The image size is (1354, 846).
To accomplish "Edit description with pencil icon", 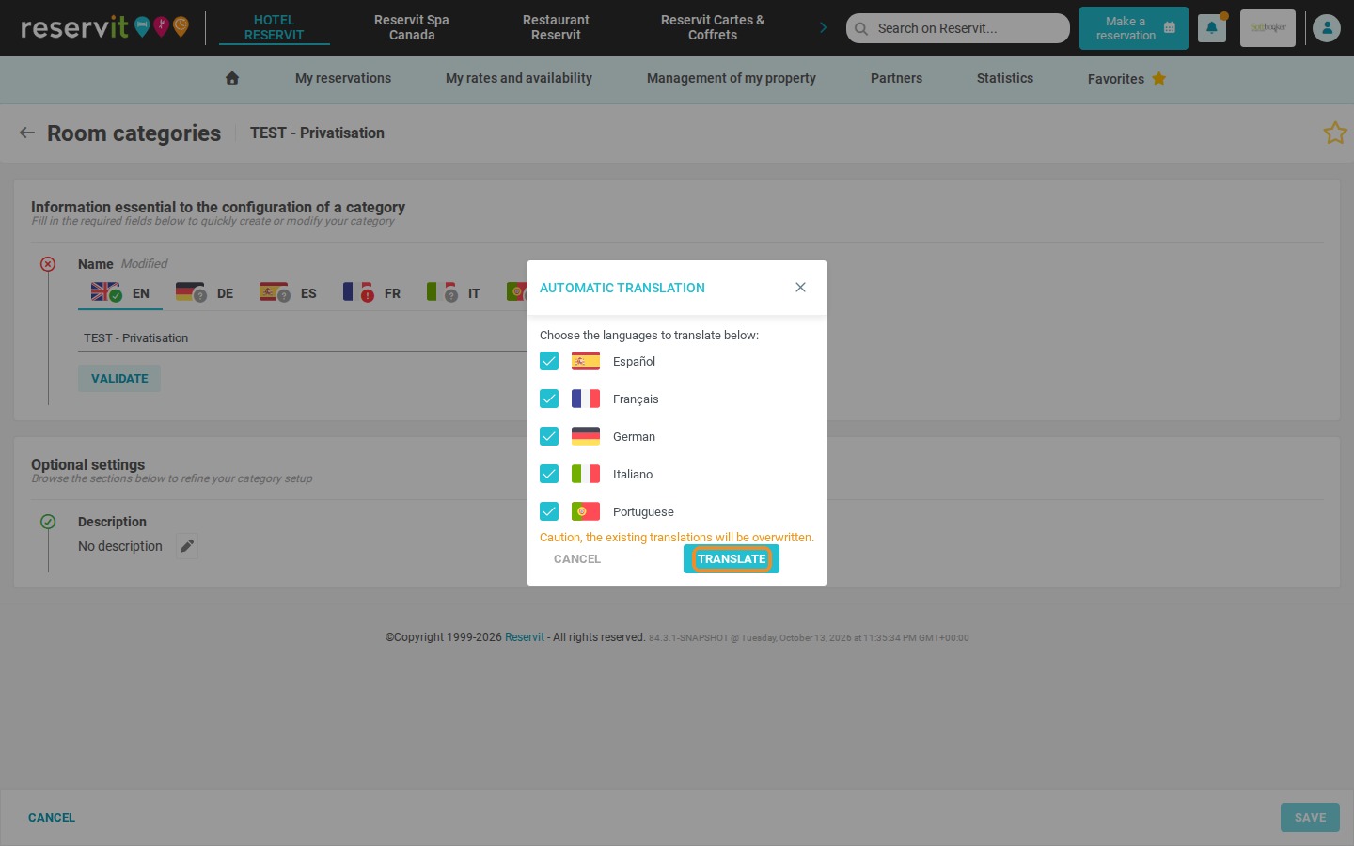I will coord(187,546).
